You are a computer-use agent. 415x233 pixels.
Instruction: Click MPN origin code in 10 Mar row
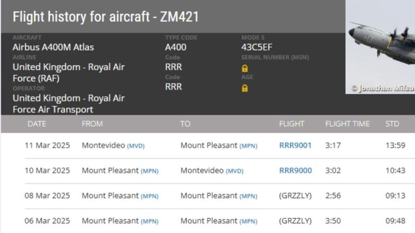[149, 171]
